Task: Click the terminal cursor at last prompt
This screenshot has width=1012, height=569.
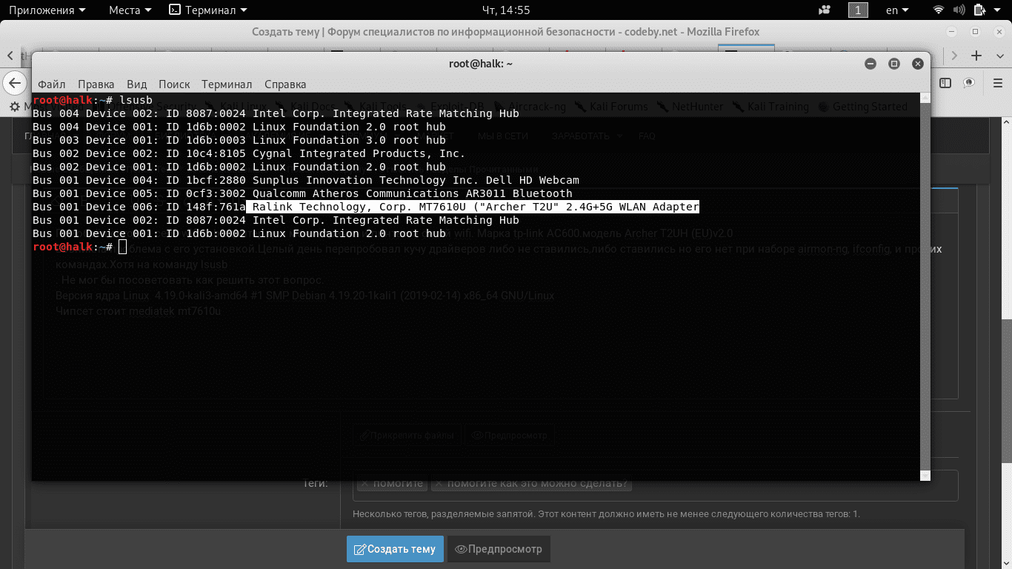Action: click(122, 247)
